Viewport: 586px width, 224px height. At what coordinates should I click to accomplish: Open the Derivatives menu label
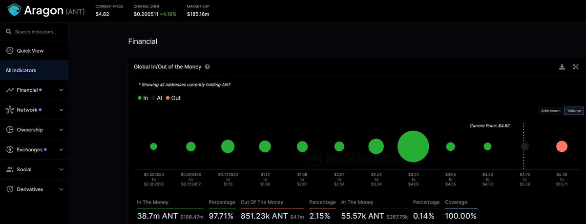[30, 189]
